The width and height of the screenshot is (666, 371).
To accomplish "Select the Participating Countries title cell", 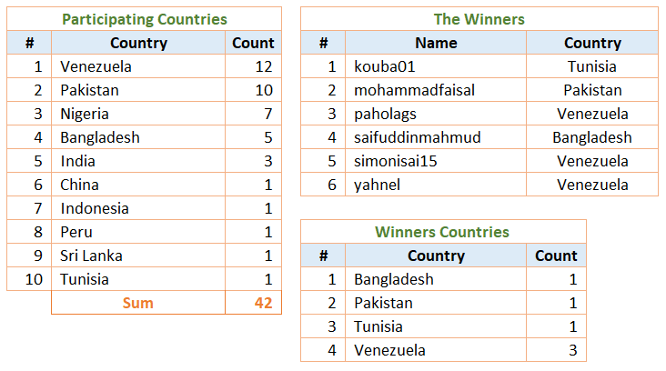I will [144, 19].
